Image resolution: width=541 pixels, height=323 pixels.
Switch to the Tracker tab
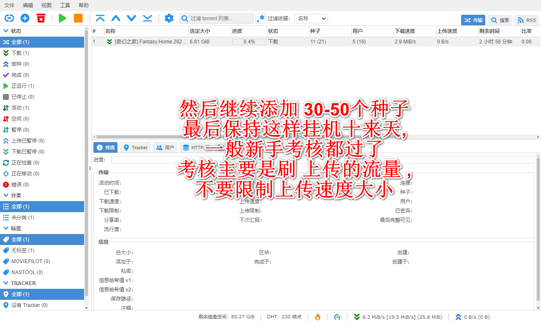coord(135,148)
